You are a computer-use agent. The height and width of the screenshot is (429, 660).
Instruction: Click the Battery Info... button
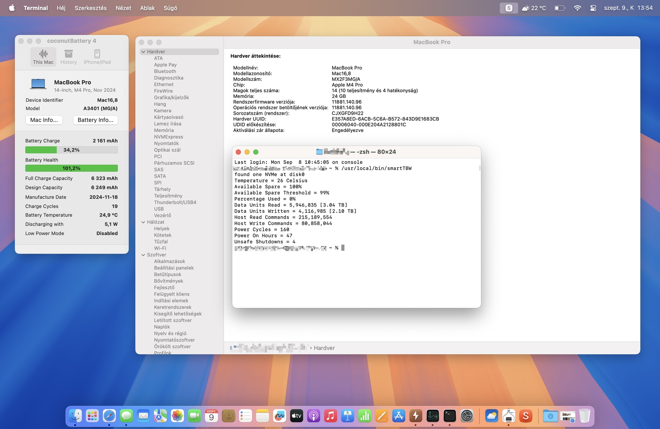click(95, 120)
